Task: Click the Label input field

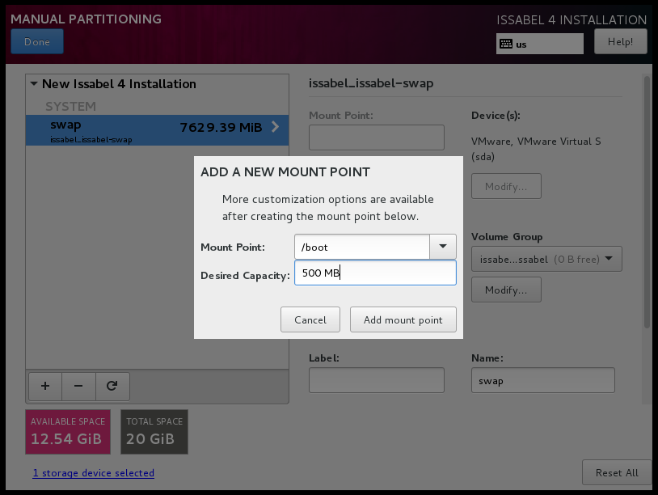Action: click(x=376, y=380)
